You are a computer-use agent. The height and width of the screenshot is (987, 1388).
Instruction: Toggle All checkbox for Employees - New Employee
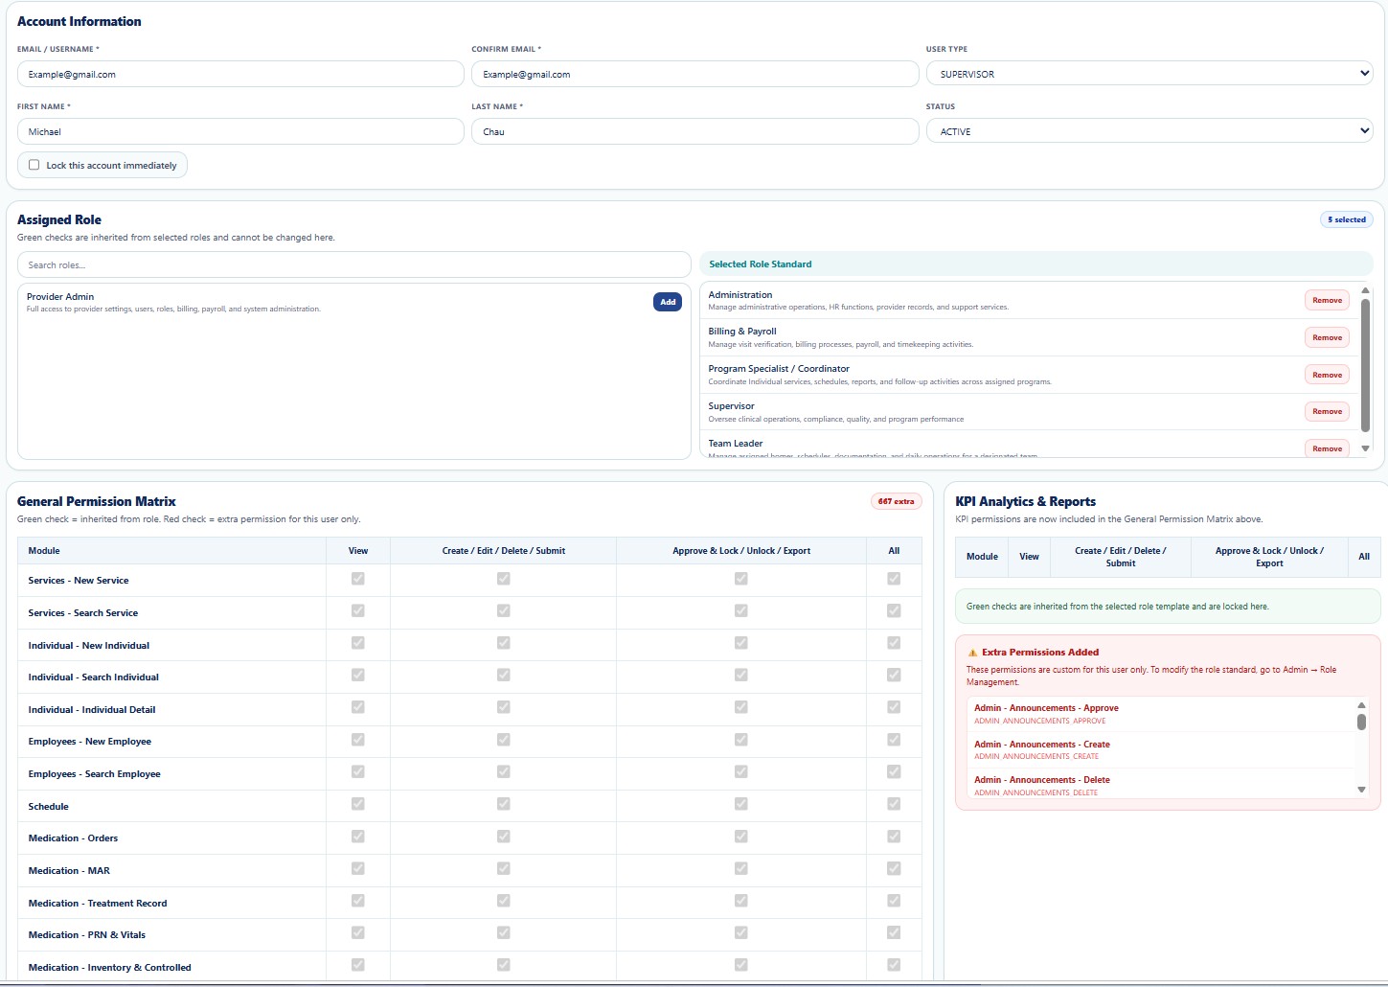pyautogui.click(x=894, y=740)
